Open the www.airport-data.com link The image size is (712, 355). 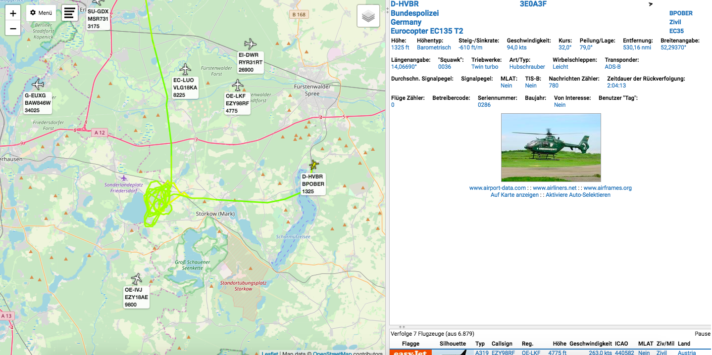pyautogui.click(x=498, y=188)
